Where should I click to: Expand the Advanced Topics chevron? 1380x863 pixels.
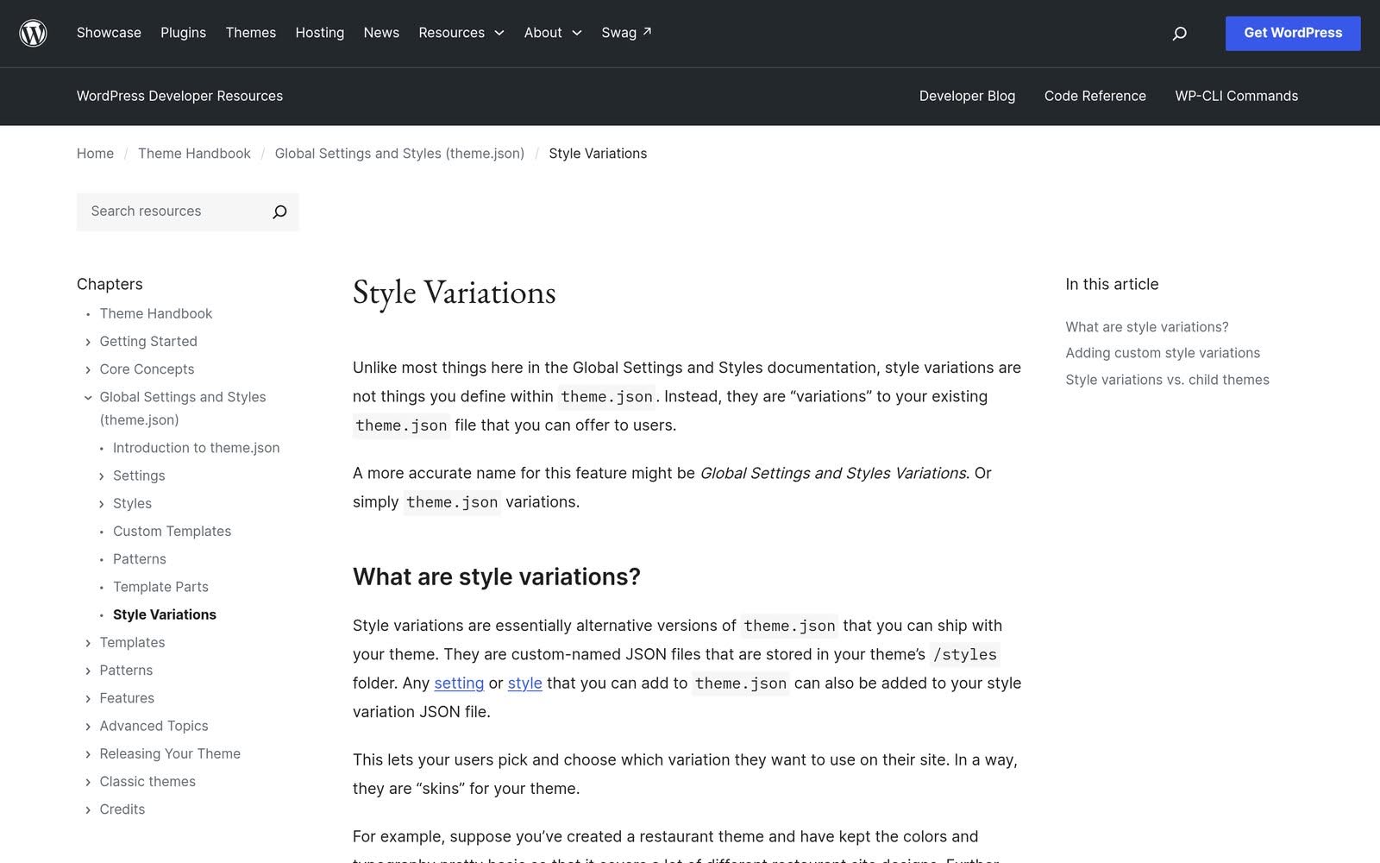[88, 727]
